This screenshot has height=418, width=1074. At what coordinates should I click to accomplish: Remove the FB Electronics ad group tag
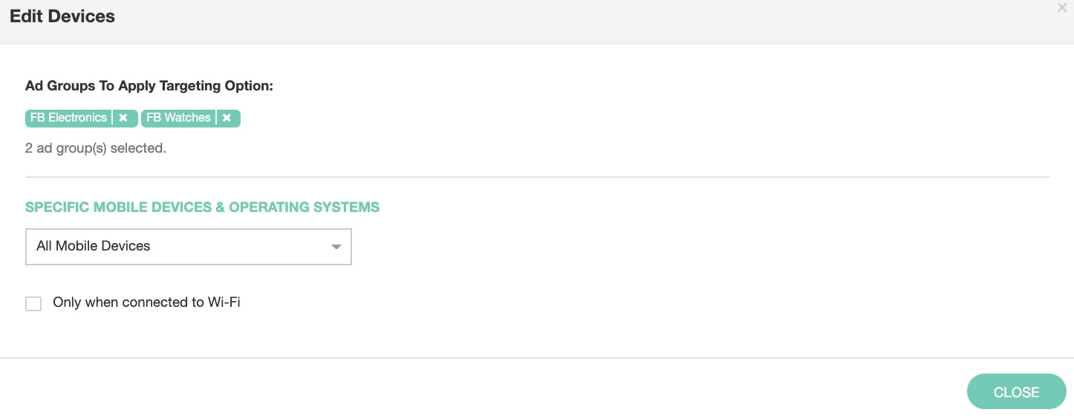tap(123, 118)
